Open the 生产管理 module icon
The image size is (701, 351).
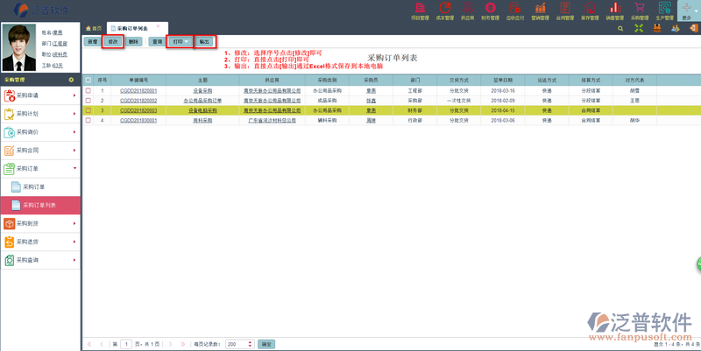pos(664,11)
